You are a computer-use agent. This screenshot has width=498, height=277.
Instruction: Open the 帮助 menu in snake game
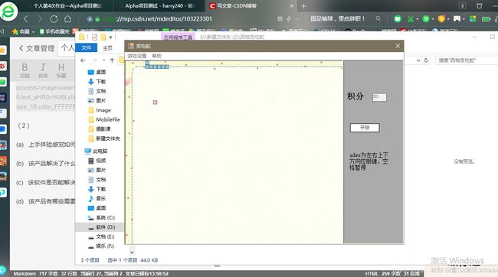coord(157,56)
